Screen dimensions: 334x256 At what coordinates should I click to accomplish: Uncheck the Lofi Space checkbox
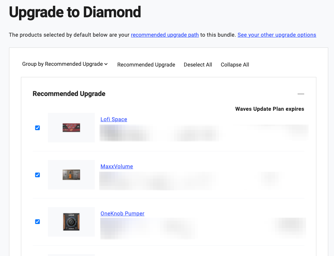37,128
